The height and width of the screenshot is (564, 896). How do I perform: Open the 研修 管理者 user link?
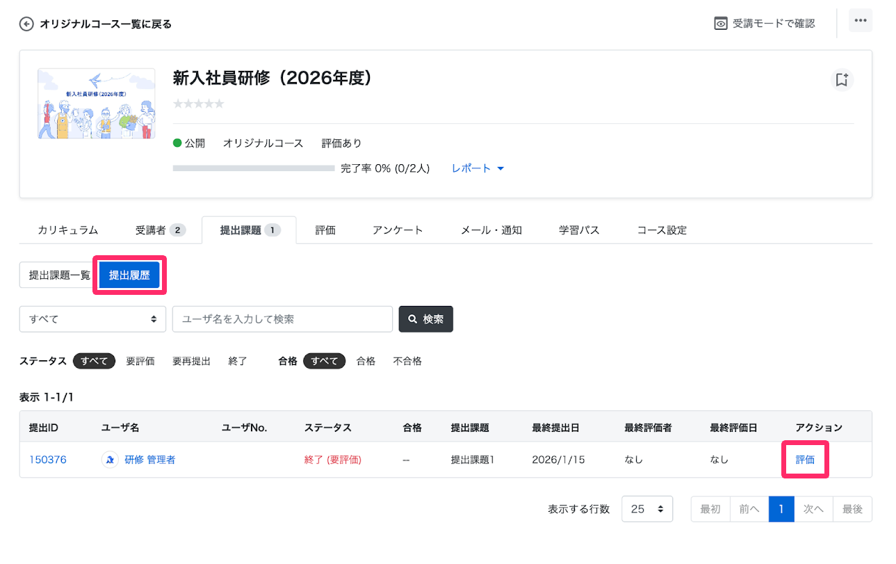(149, 460)
